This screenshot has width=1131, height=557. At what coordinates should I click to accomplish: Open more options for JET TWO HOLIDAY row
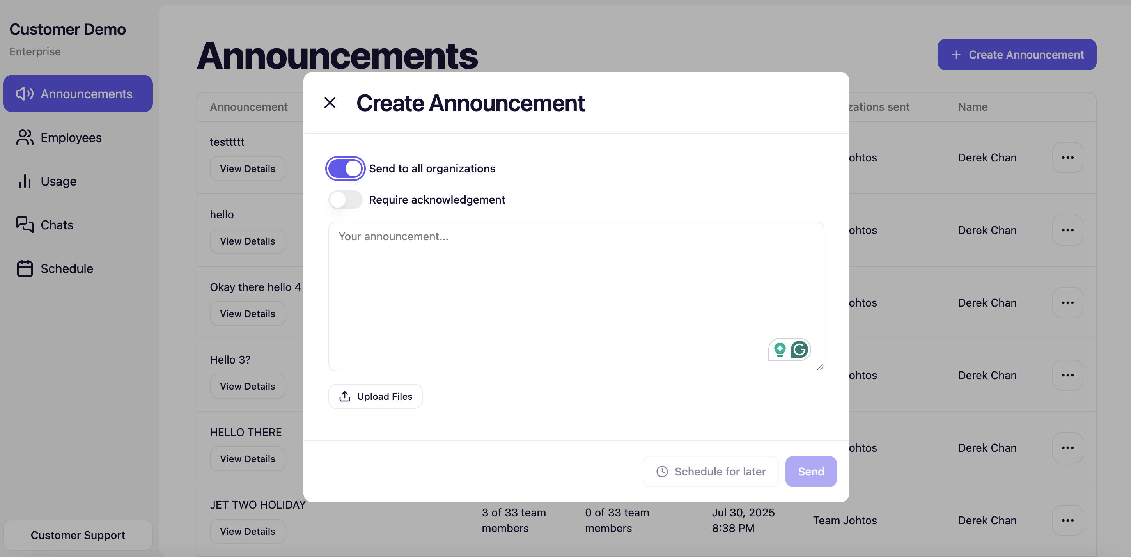(x=1067, y=520)
